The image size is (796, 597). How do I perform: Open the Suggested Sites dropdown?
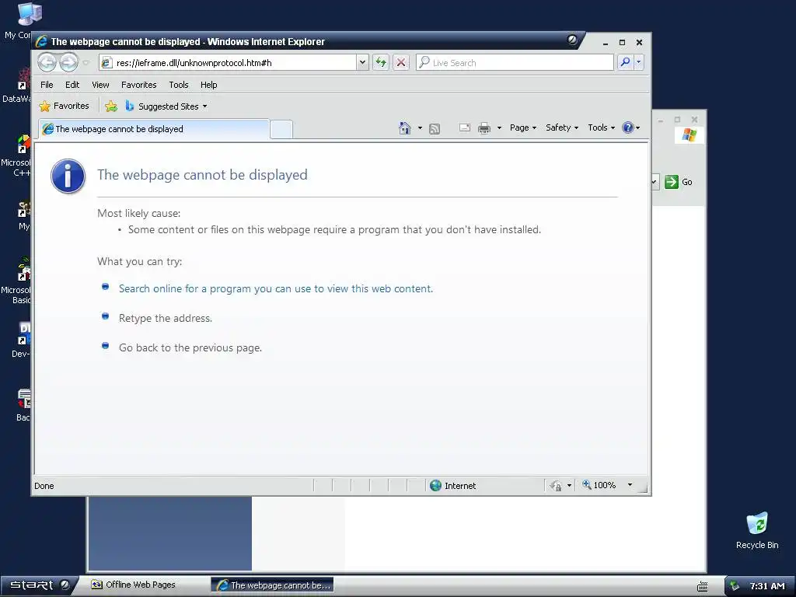pos(166,106)
